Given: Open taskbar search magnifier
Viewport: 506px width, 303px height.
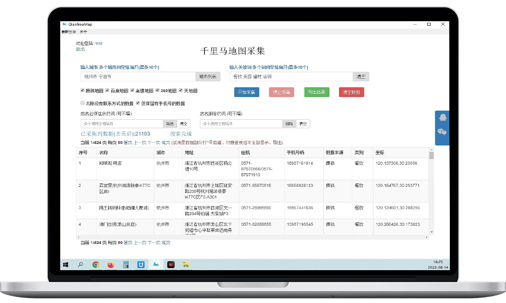Looking at the screenshot, I should pos(80,265).
